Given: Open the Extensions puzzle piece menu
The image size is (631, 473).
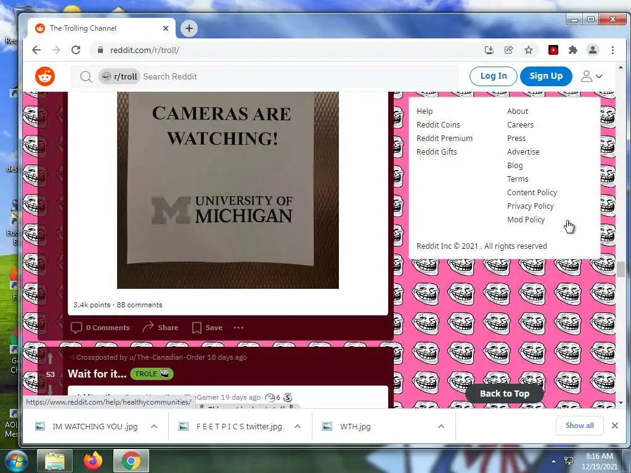Looking at the screenshot, I should click(572, 50).
